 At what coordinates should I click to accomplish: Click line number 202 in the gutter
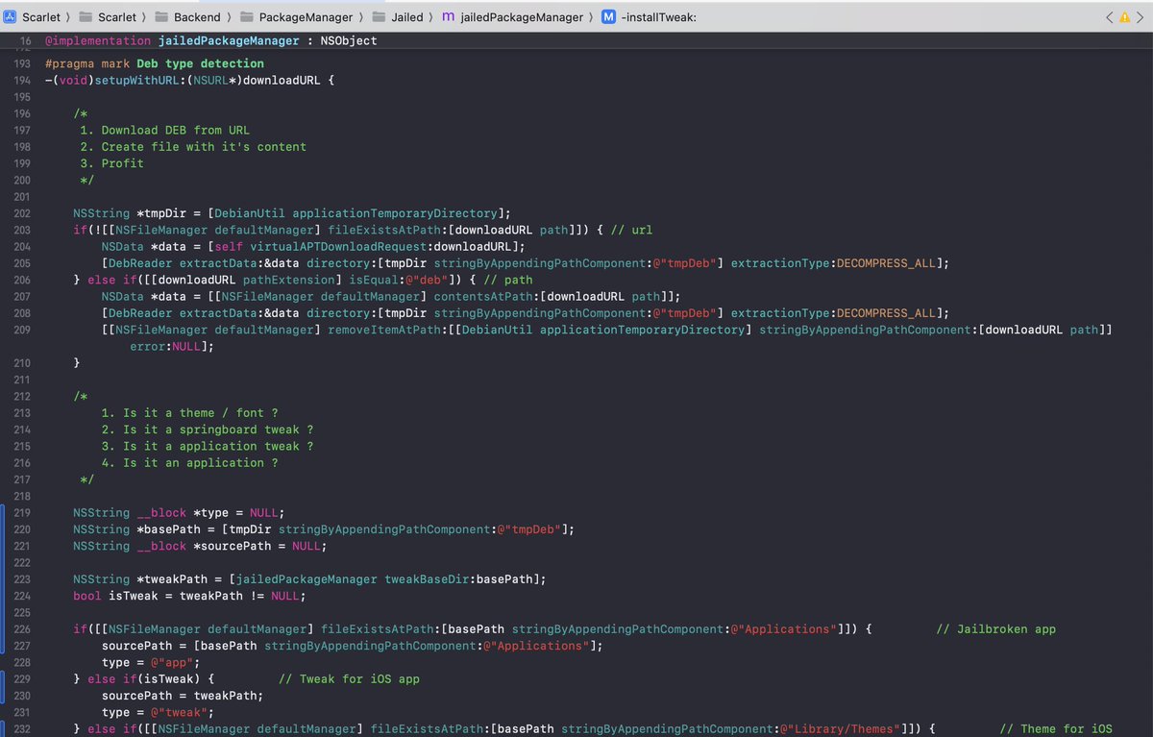[22, 213]
